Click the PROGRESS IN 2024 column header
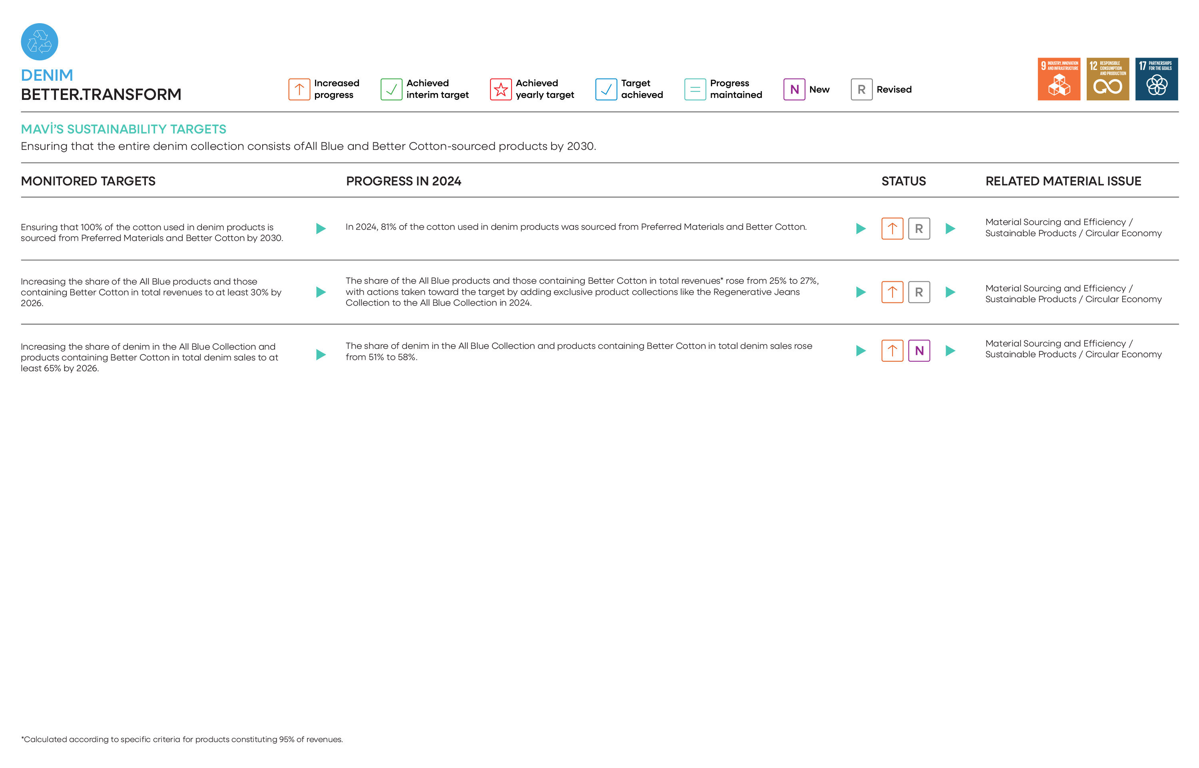Image resolution: width=1199 pixels, height=768 pixels. click(403, 181)
